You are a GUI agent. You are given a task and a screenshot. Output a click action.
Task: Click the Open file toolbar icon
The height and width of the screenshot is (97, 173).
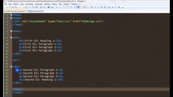(x=10, y=7)
